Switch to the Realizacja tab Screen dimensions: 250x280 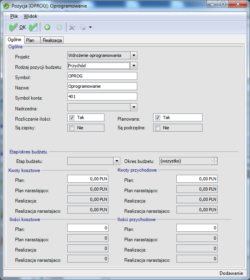52,40
